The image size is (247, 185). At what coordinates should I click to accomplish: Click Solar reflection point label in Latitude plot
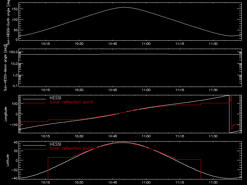[x=71, y=148]
